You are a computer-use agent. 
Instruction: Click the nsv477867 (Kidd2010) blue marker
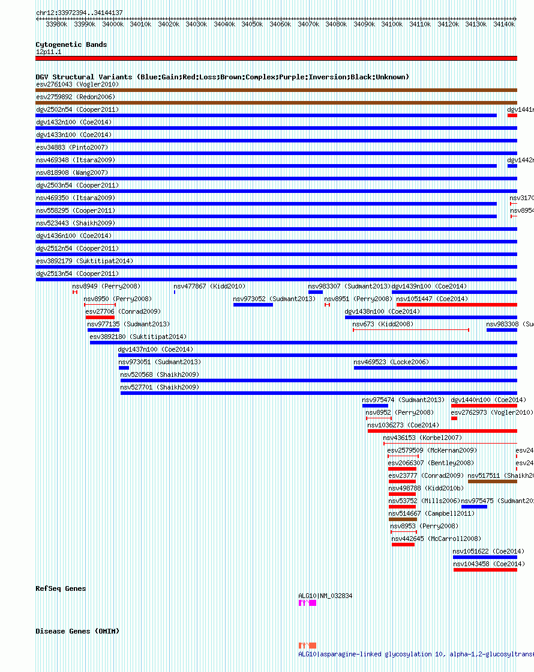pyautogui.click(x=175, y=292)
